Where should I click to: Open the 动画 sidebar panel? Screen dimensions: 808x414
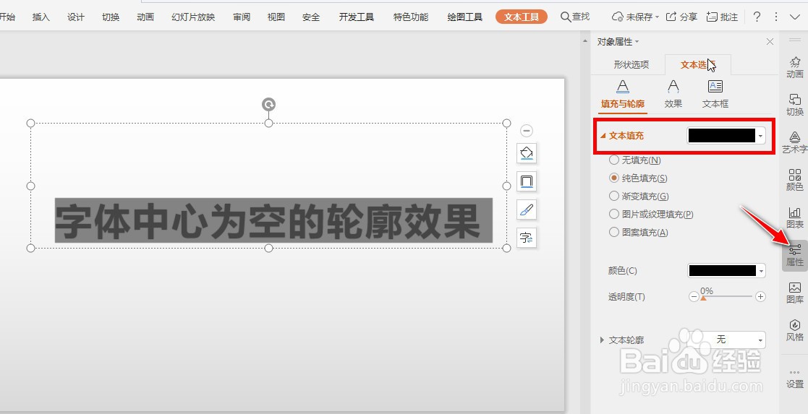click(794, 67)
